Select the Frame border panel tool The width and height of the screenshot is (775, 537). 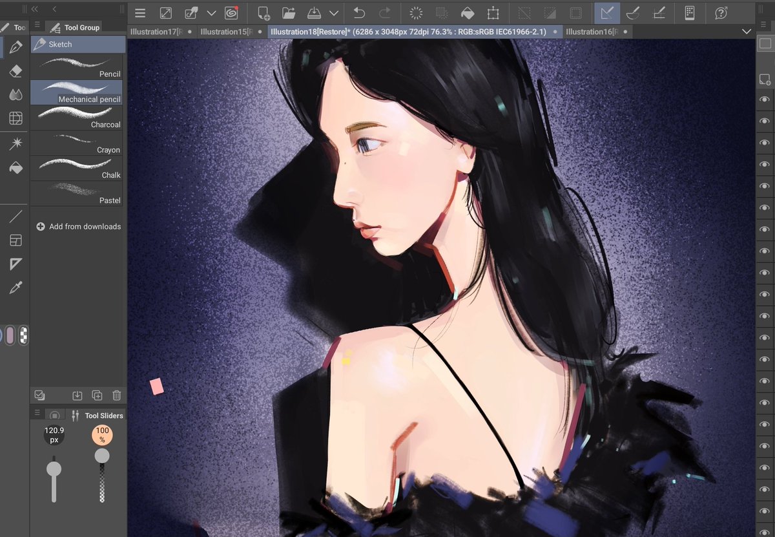16,240
